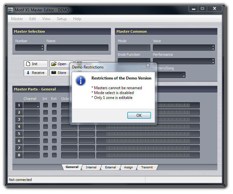Open the Knob Function dropdown
This screenshot has height=194, width=233.
(134, 60)
